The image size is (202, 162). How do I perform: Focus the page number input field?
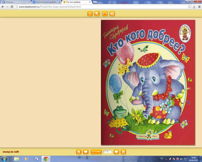pos(107,152)
